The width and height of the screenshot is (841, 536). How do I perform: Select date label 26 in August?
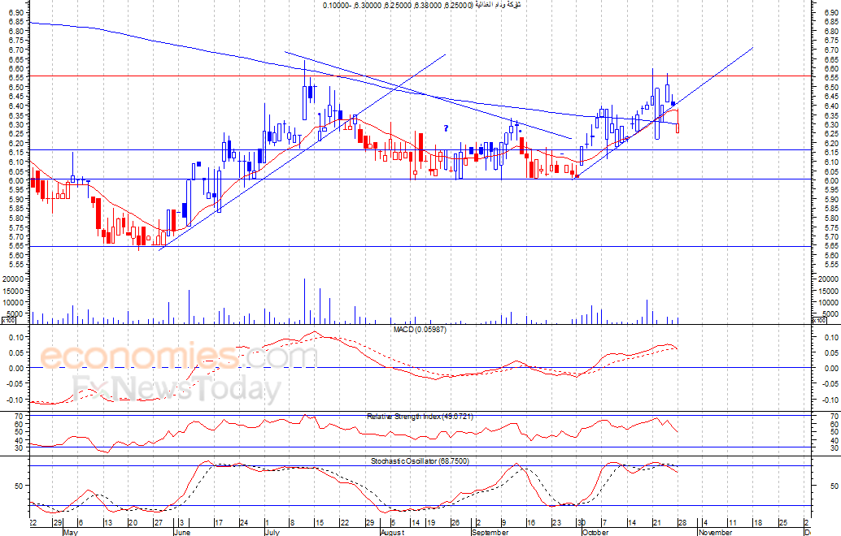[455, 523]
